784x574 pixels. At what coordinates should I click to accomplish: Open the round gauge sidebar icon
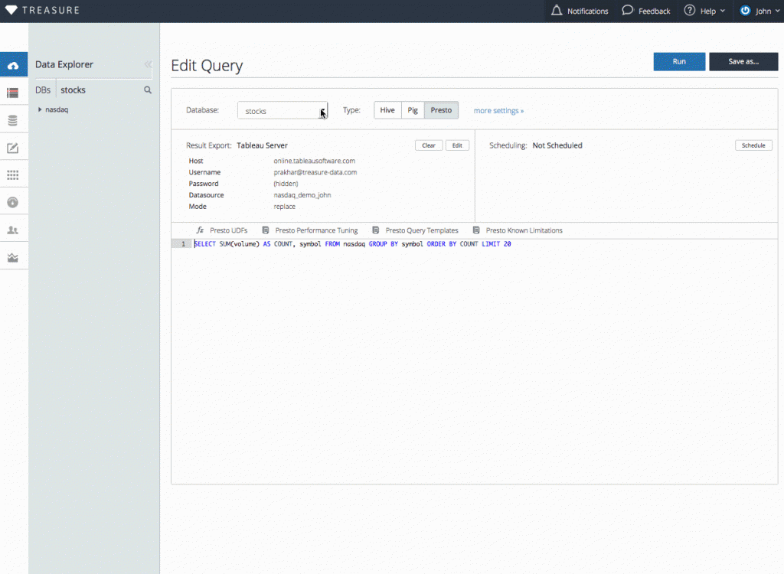coord(13,203)
